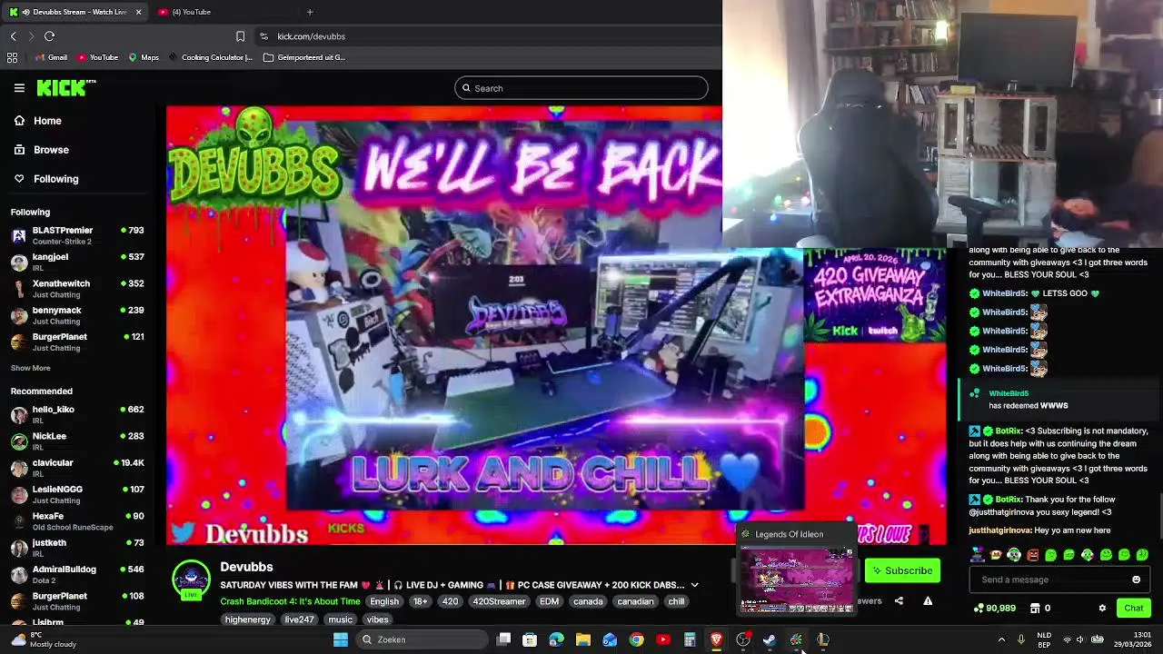Go to Home in Kick sidebar
The height and width of the screenshot is (654, 1163).
pos(38,121)
